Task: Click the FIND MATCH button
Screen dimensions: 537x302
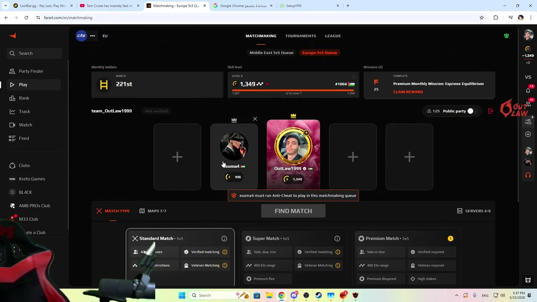Action: tap(293, 211)
